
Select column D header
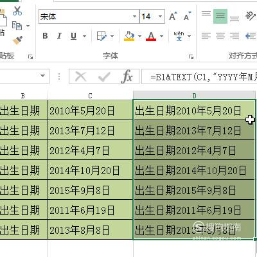[x=194, y=96]
